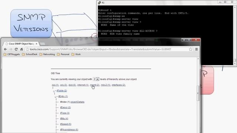This screenshot has height=133, width=237.
Task: Open the hierarchy levels dropdown
Action: [96, 79]
